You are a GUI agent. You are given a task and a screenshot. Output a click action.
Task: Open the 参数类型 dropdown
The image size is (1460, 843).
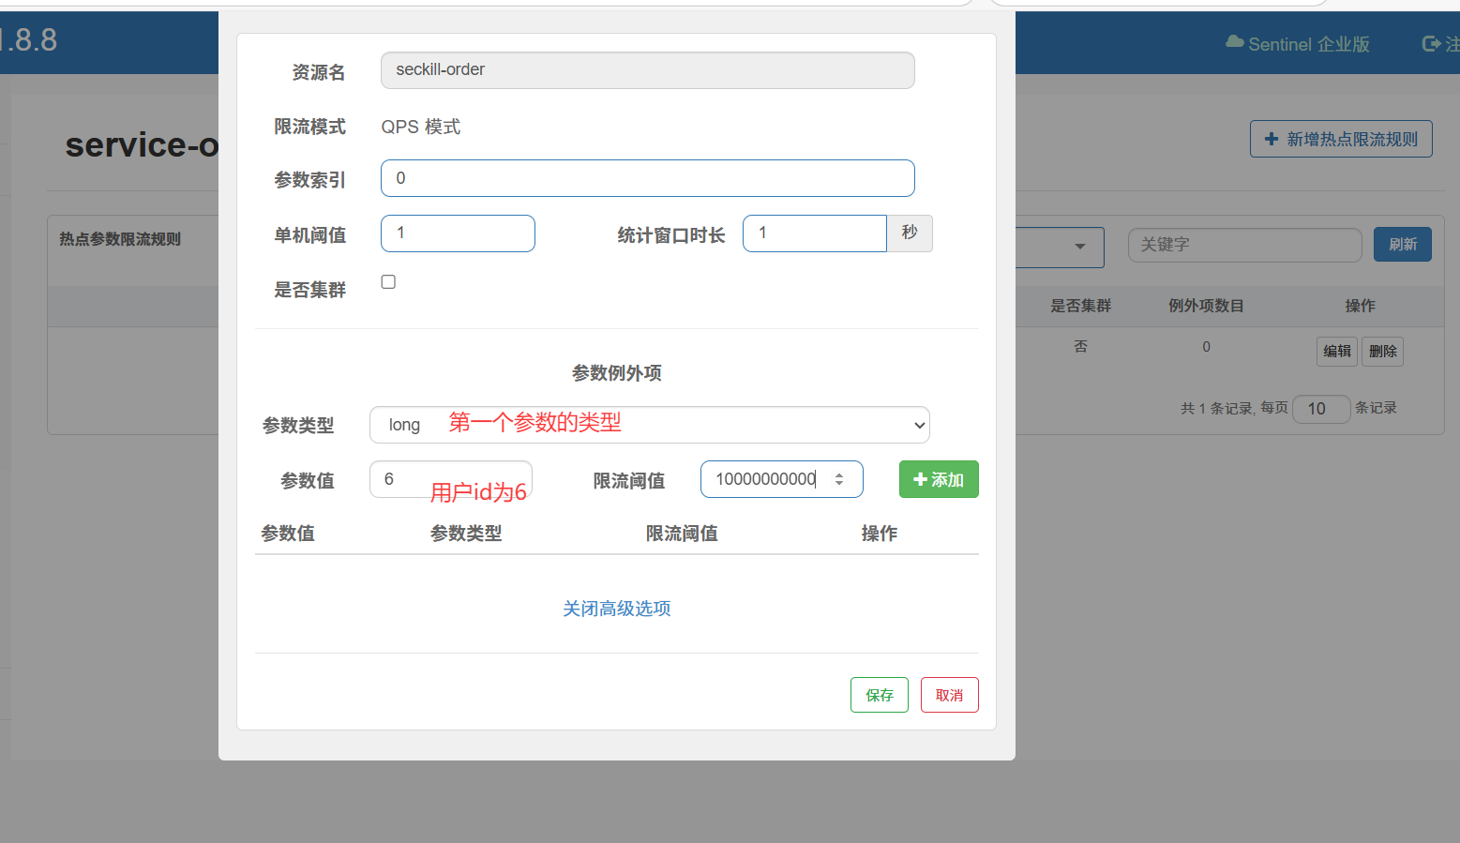649,425
